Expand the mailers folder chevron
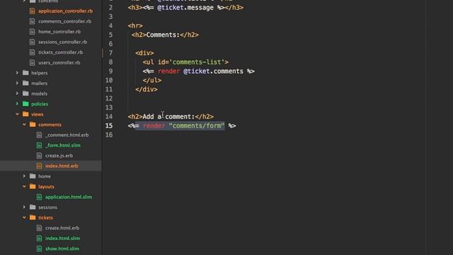 17,84
